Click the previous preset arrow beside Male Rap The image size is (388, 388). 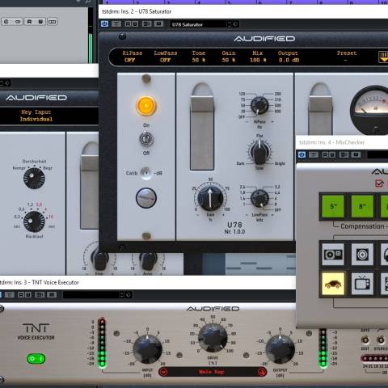tap(163, 372)
